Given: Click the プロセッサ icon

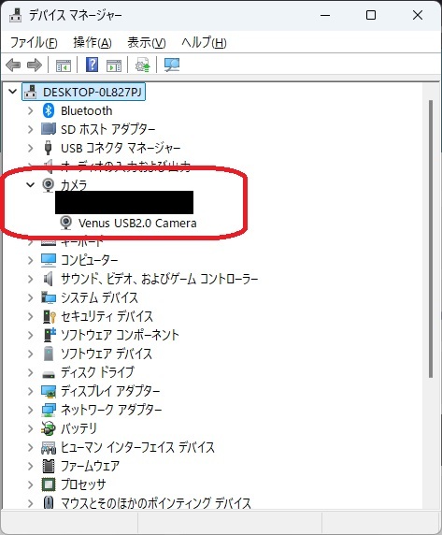Looking at the screenshot, I should (x=49, y=484).
